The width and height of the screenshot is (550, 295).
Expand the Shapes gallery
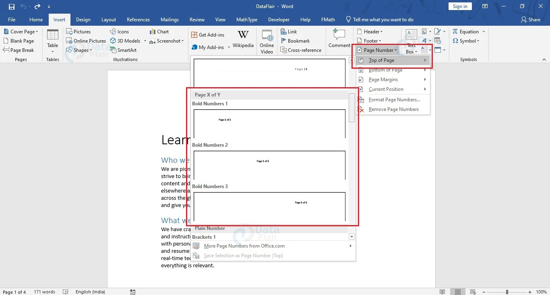pyautogui.click(x=91, y=50)
